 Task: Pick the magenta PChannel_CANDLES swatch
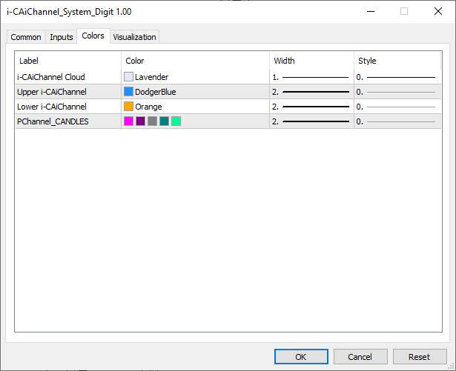128,121
